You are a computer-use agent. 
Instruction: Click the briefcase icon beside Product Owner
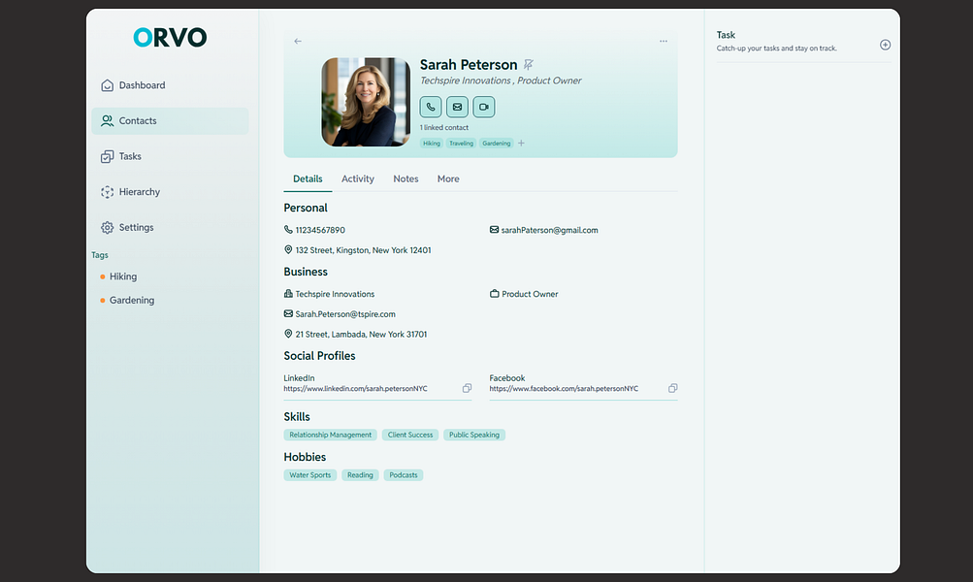click(x=494, y=294)
